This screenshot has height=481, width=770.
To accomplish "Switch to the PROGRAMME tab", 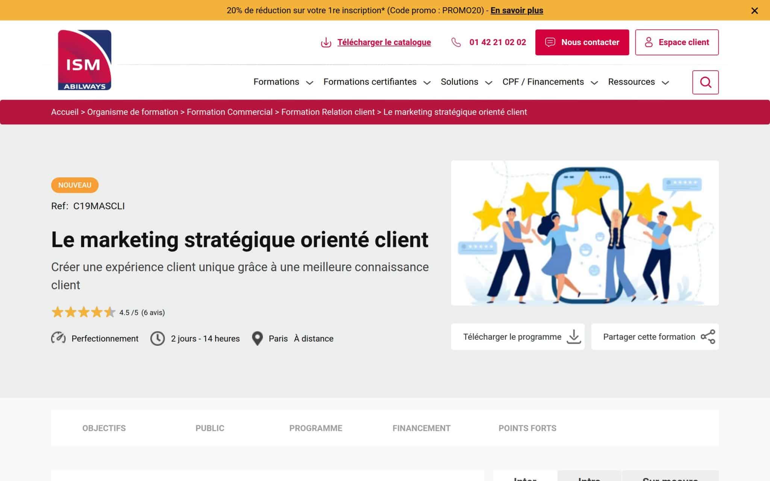I will point(315,428).
